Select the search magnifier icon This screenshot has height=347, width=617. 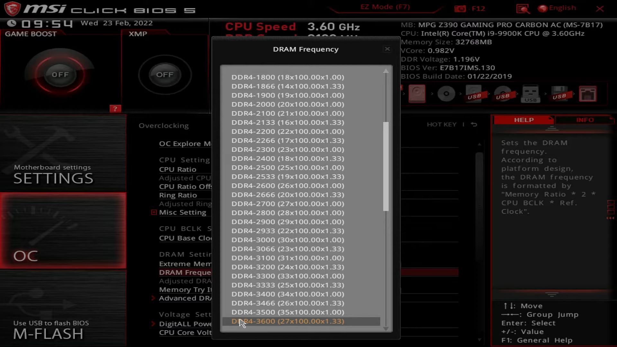point(523,8)
